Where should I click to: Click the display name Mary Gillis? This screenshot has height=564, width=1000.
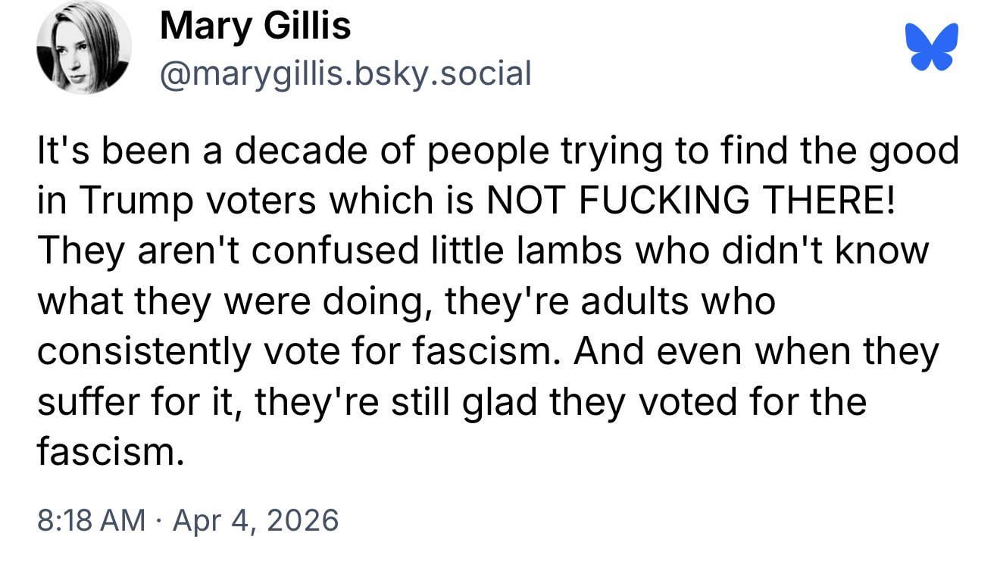click(255, 26)
